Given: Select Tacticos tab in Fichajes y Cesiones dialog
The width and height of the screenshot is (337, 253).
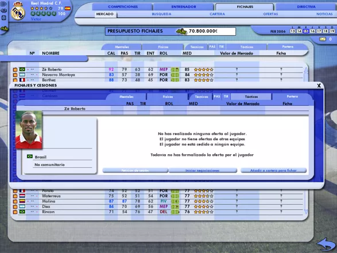Looking at the screenshot, I should click(251, 97).
